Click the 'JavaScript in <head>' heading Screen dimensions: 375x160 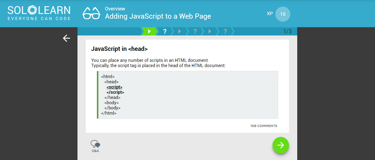point(119,49)
